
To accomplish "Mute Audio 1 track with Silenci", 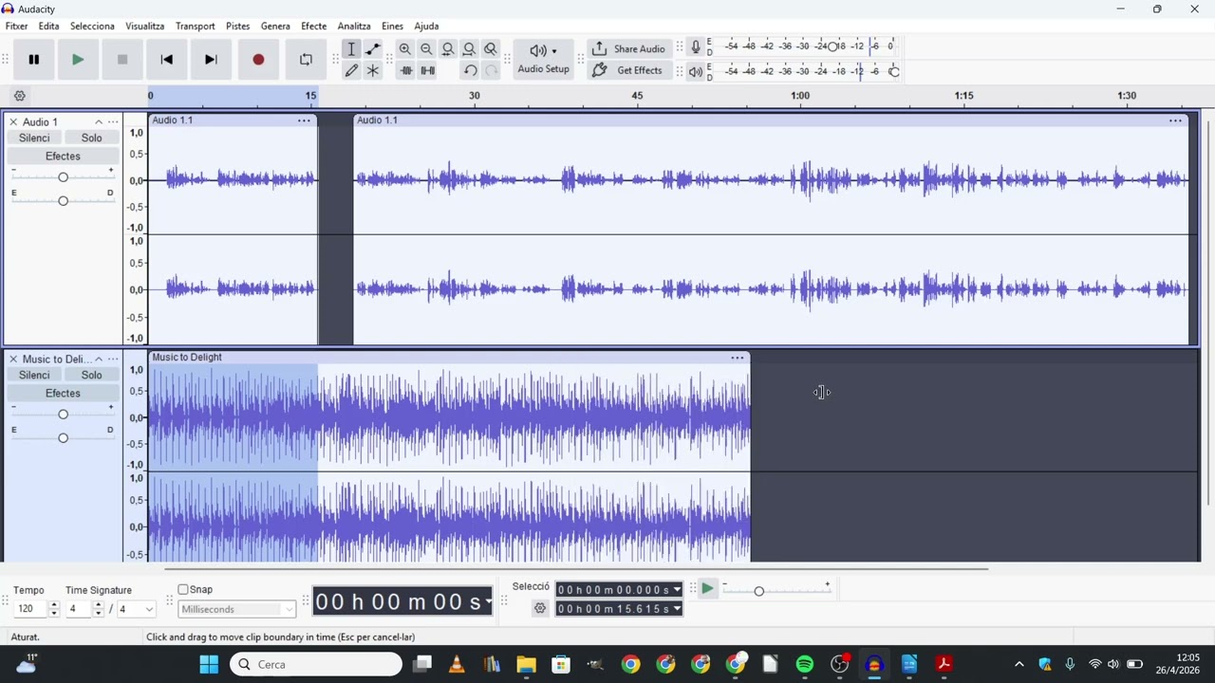I will [34, 138].
